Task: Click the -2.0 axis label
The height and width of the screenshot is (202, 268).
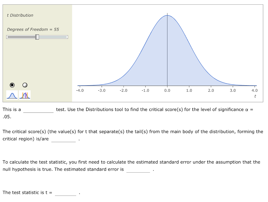Action: click(x=124, y=90)
